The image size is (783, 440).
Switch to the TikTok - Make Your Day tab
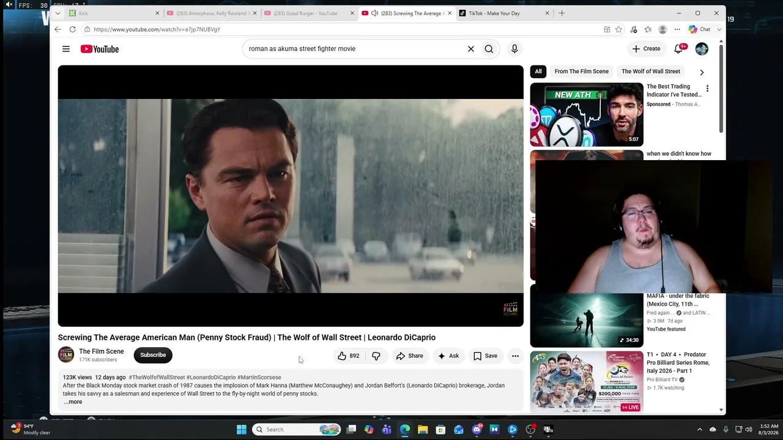[x=504, y=13]
